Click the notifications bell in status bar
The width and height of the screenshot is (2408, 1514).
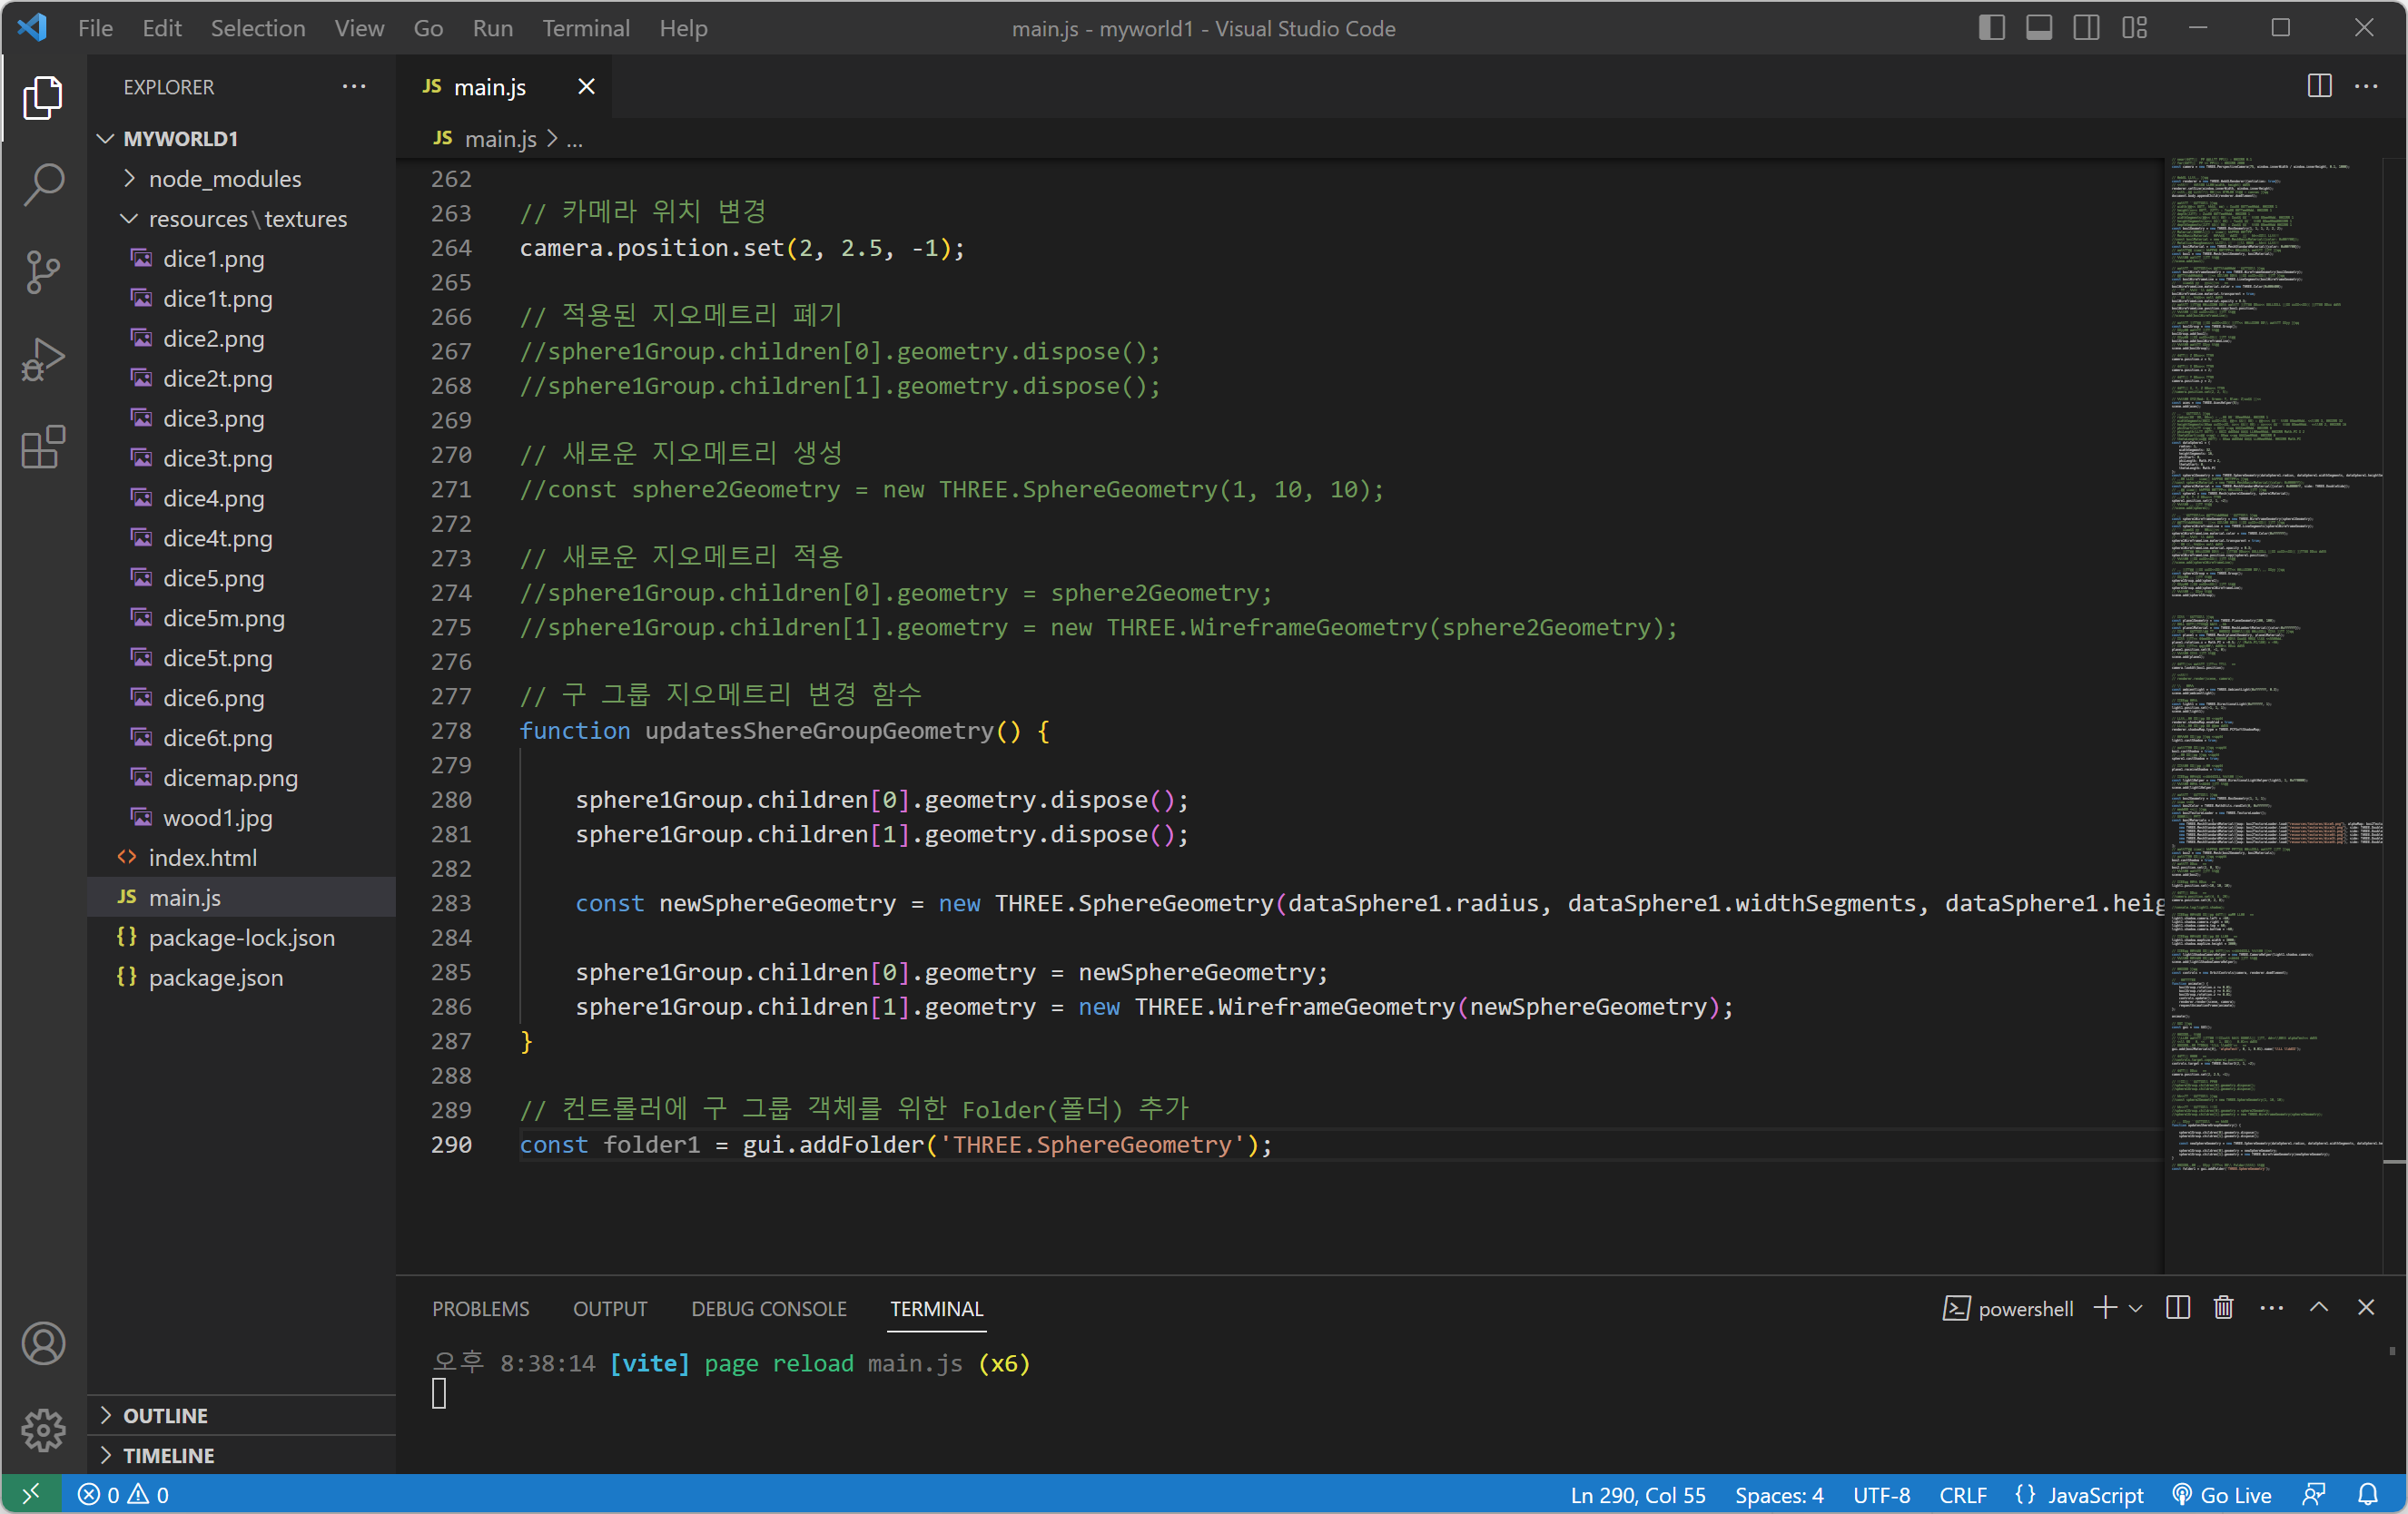[x=2368, y=1494]
